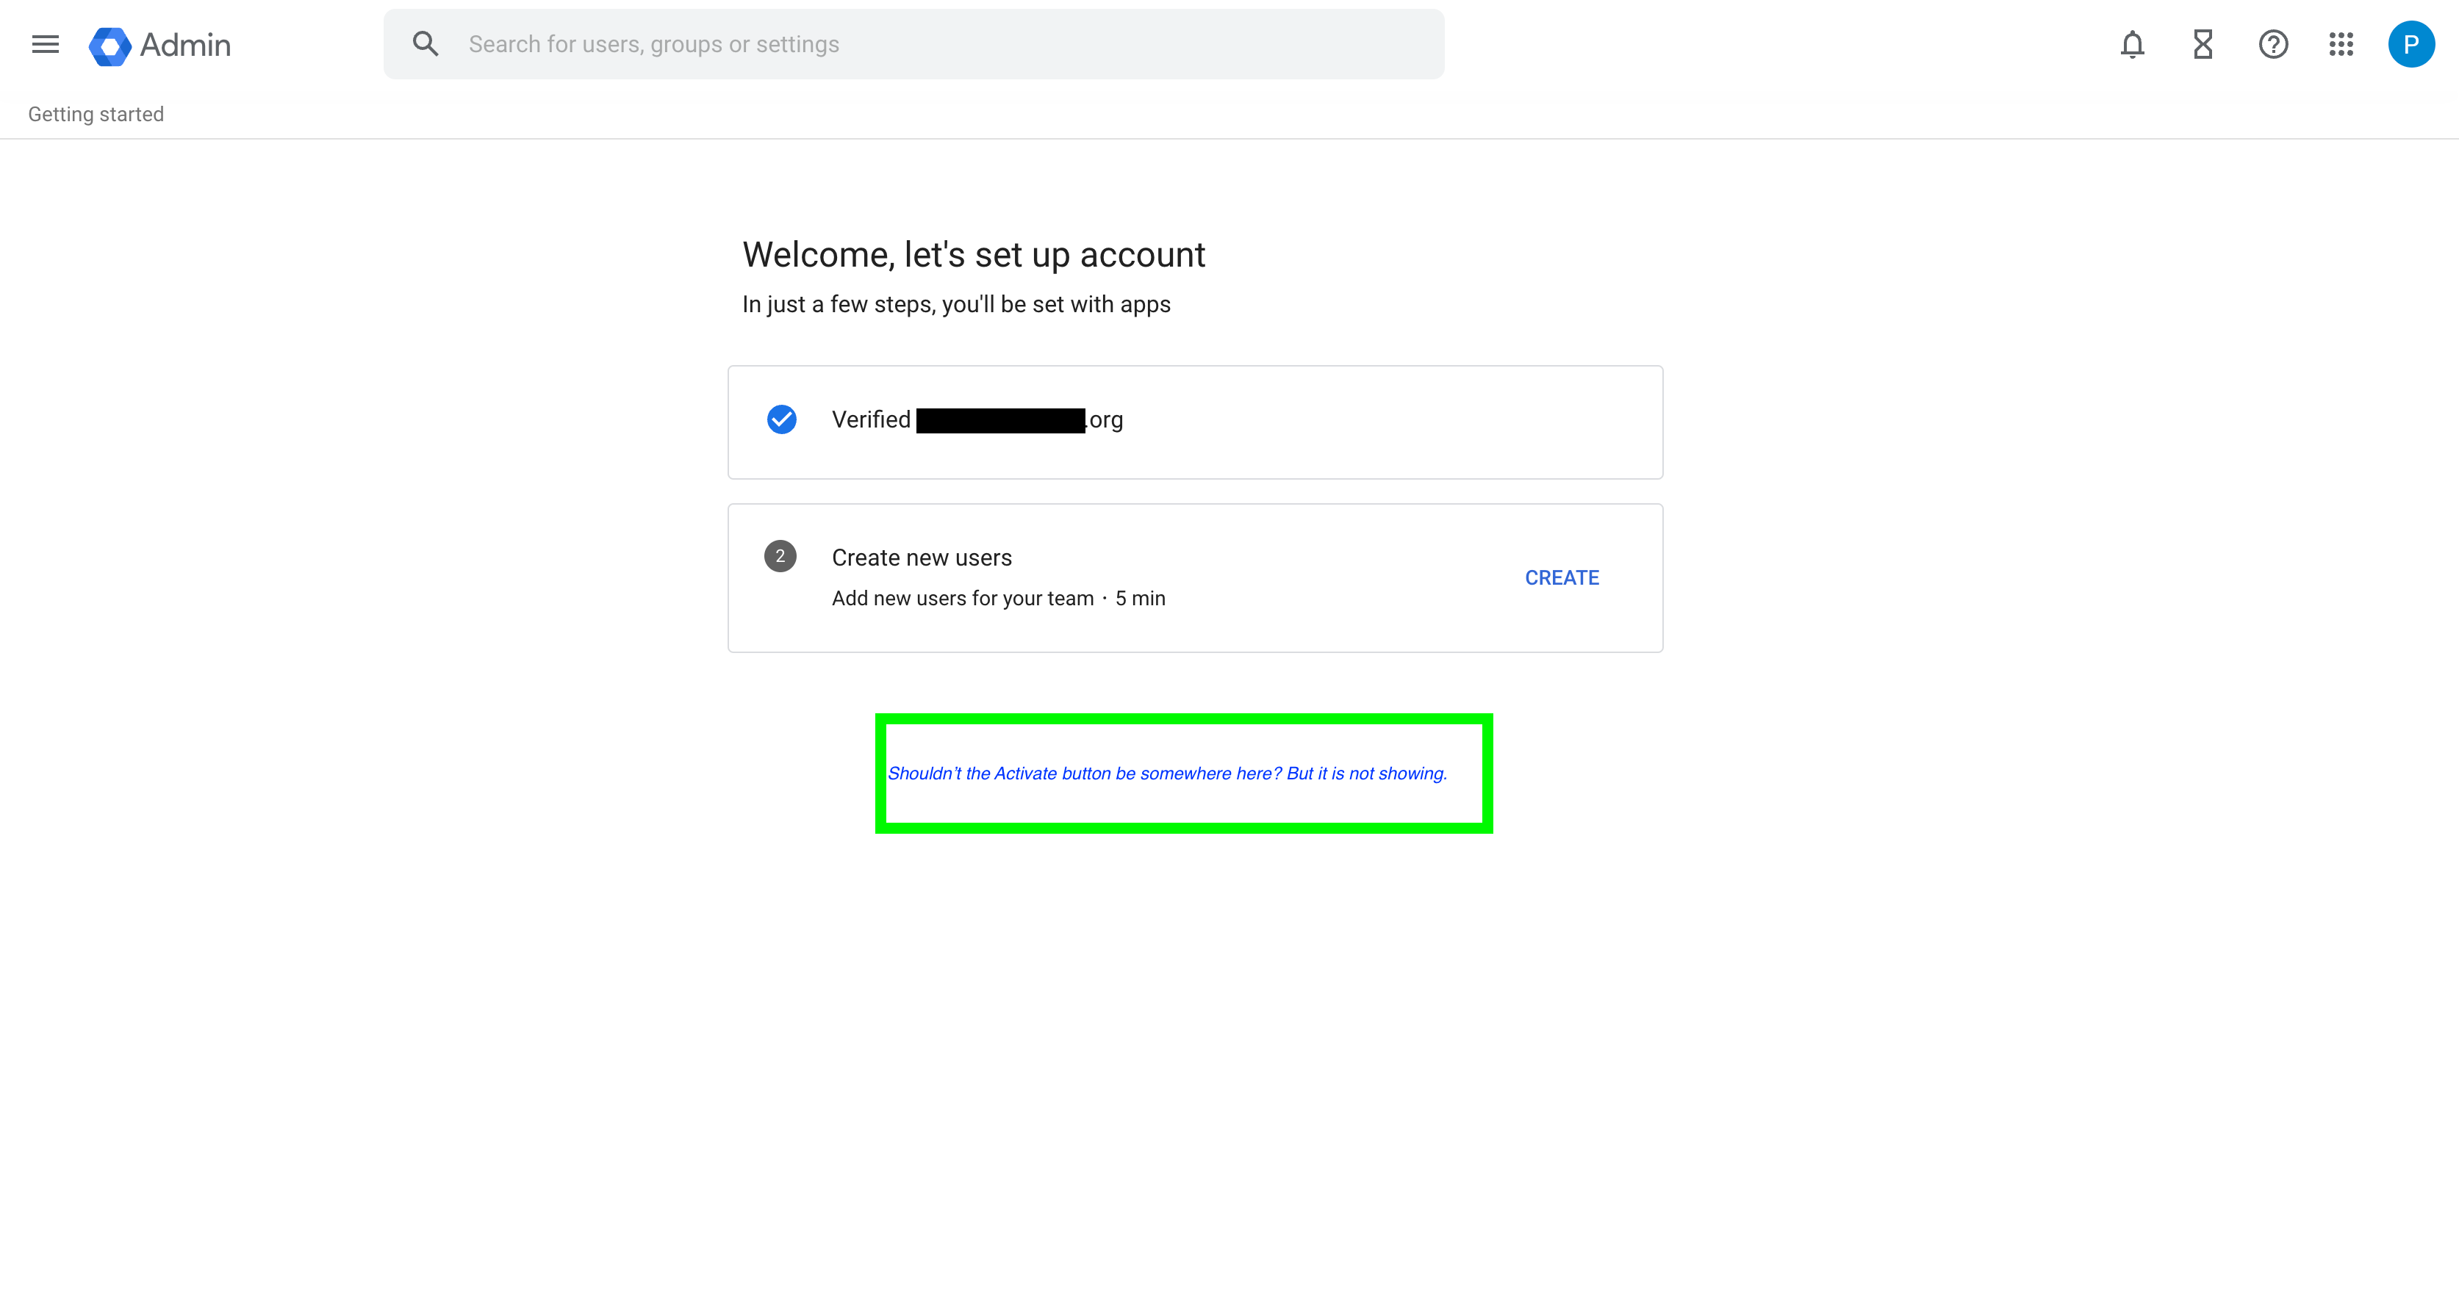Click the Activate button annotation text

[x=1168, y=773]
